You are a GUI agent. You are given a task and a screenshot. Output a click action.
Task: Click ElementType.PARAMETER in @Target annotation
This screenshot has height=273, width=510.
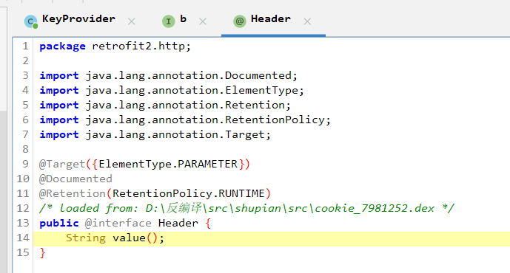click(168, 164)
